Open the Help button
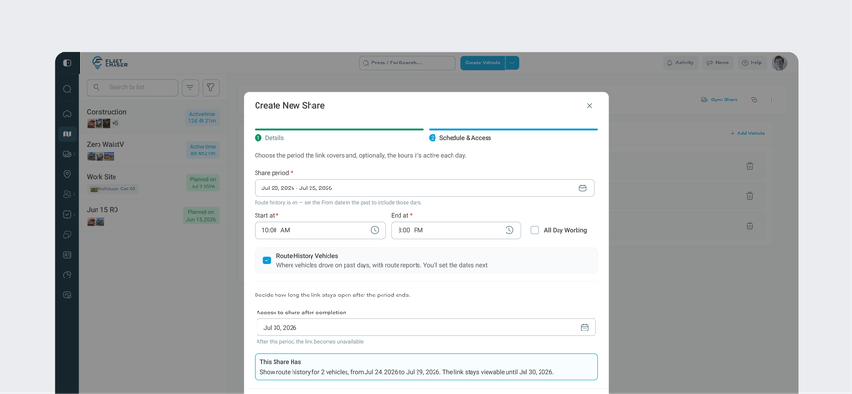Viewport: 852px width, 394px height. 752,63
